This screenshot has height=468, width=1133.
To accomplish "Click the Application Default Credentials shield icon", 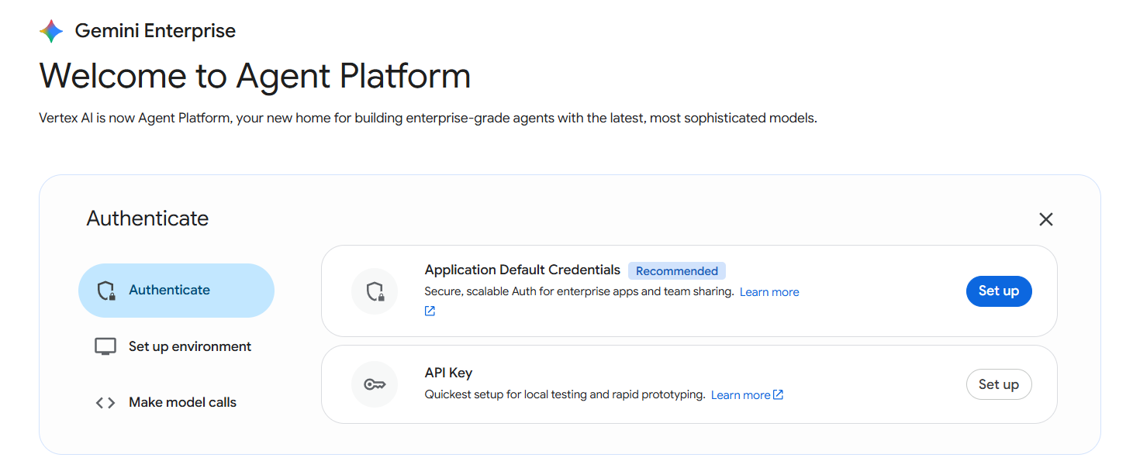I will pos(375,291).
